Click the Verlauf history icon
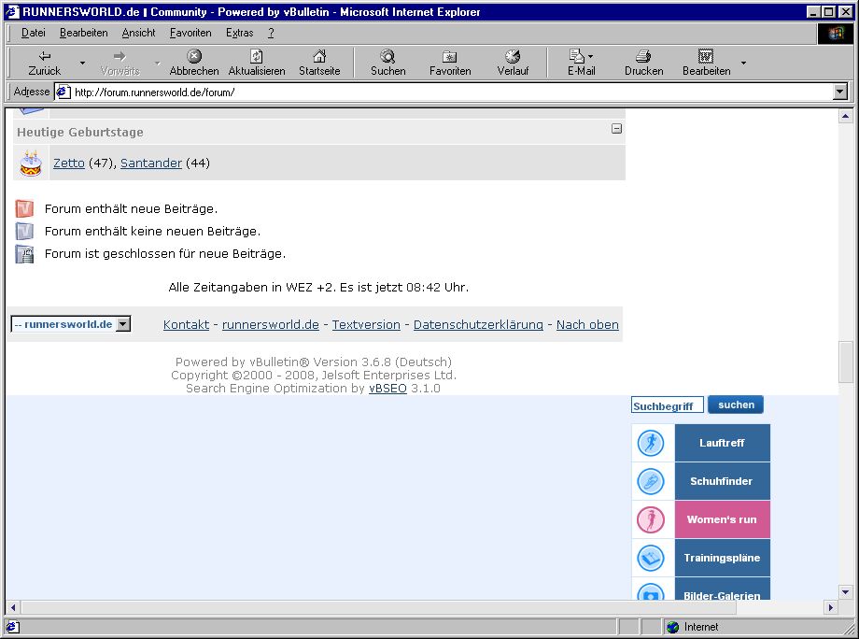Screen dimensions: 859x639 513,57
